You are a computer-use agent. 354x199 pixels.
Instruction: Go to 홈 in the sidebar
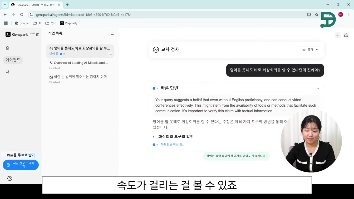point(7,48)
